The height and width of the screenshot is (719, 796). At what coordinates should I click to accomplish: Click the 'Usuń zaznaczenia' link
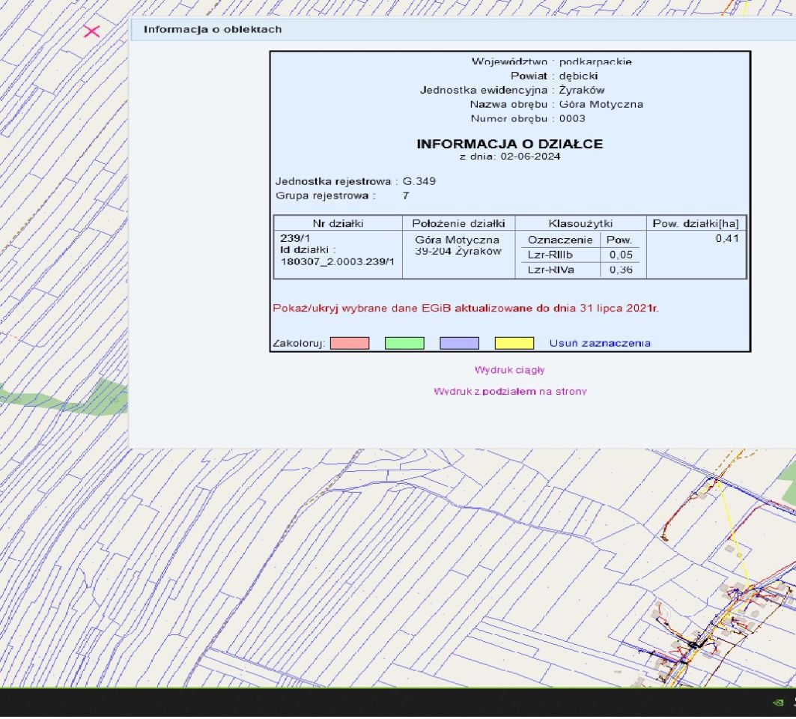600,343
